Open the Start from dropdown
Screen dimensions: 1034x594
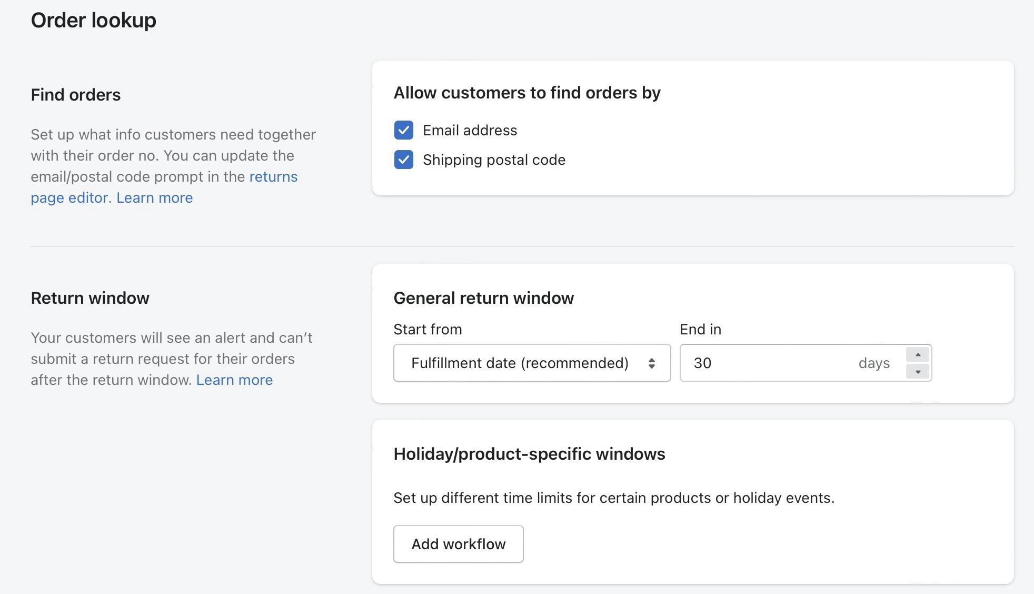pos(531,363)
